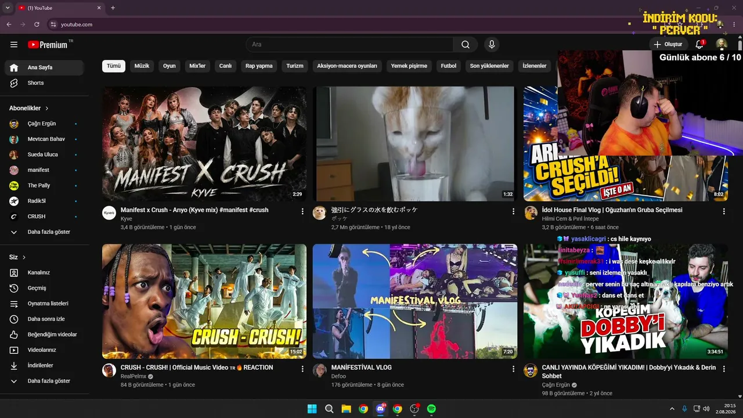743x418 pixels.
Task: Open the notifications bell
Action: [x=699, y=44]
